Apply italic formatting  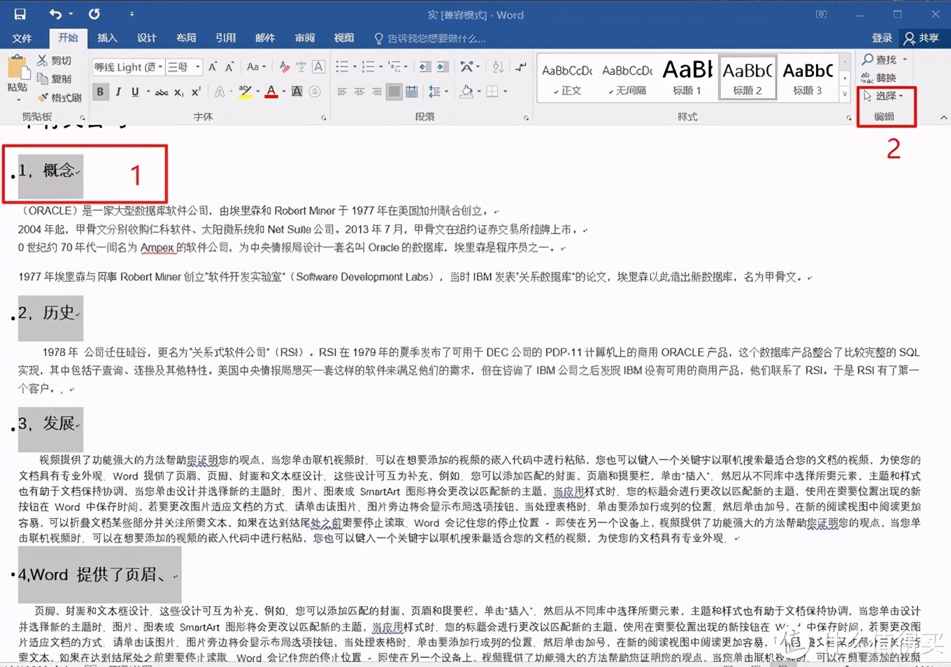click(119, 92)
